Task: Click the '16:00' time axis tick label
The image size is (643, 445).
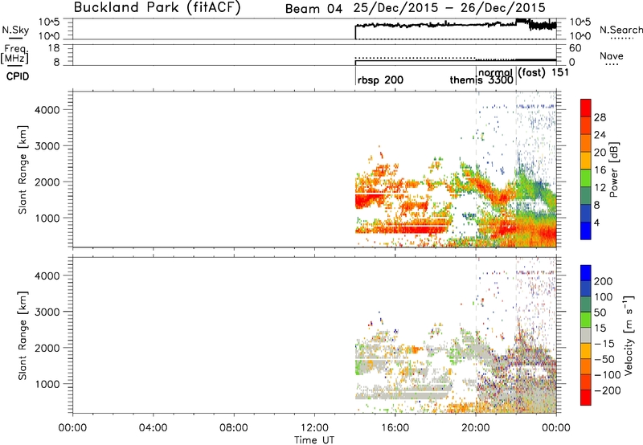Action: [395, 428]
